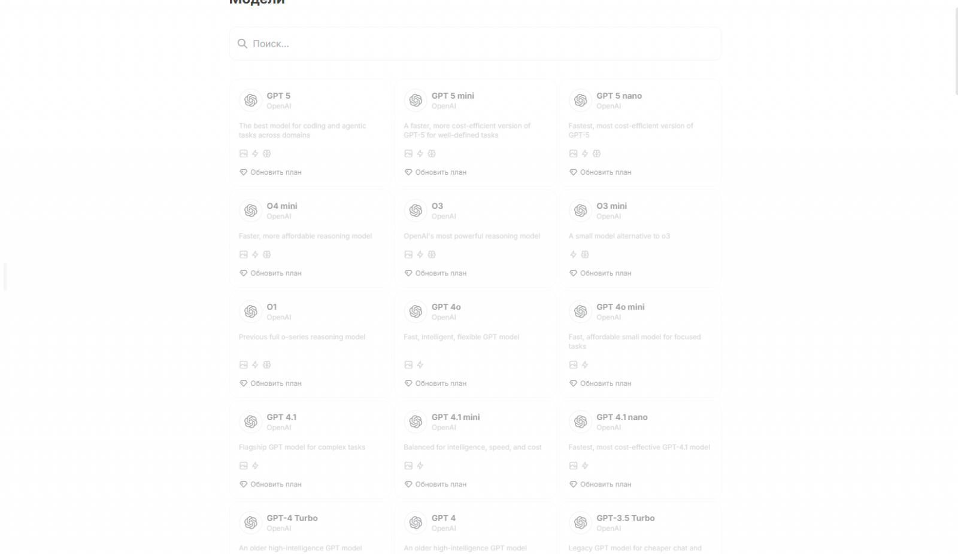This screenshot has height=554, width=958.
Task: Follow "Обновить план" link under GPT 4o mini
Action: (605, 383)
